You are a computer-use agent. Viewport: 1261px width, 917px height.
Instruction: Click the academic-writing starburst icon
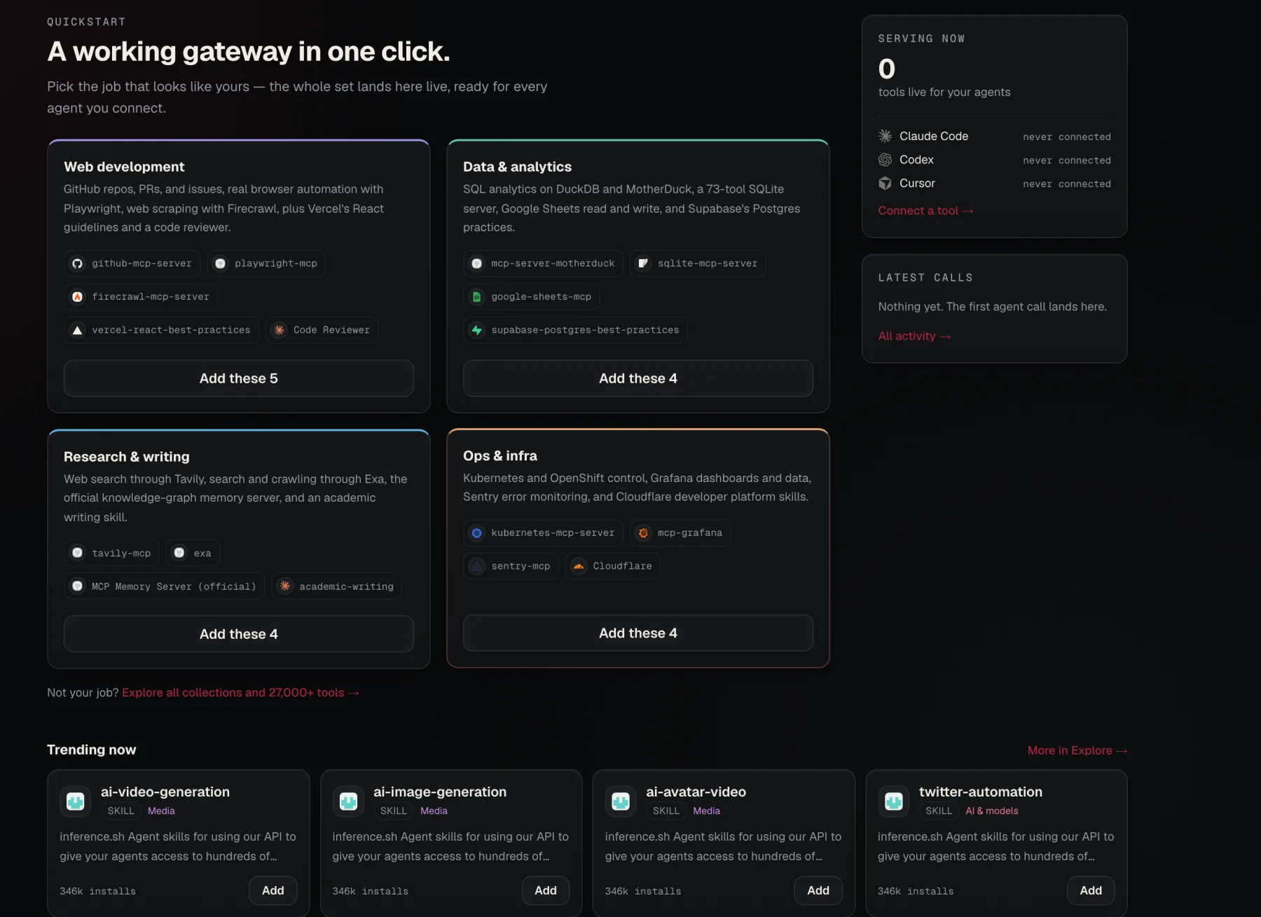[285, 586]
